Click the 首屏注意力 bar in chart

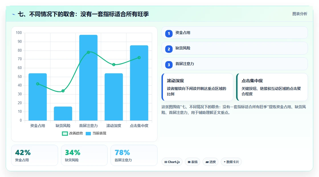click(88, 78)
